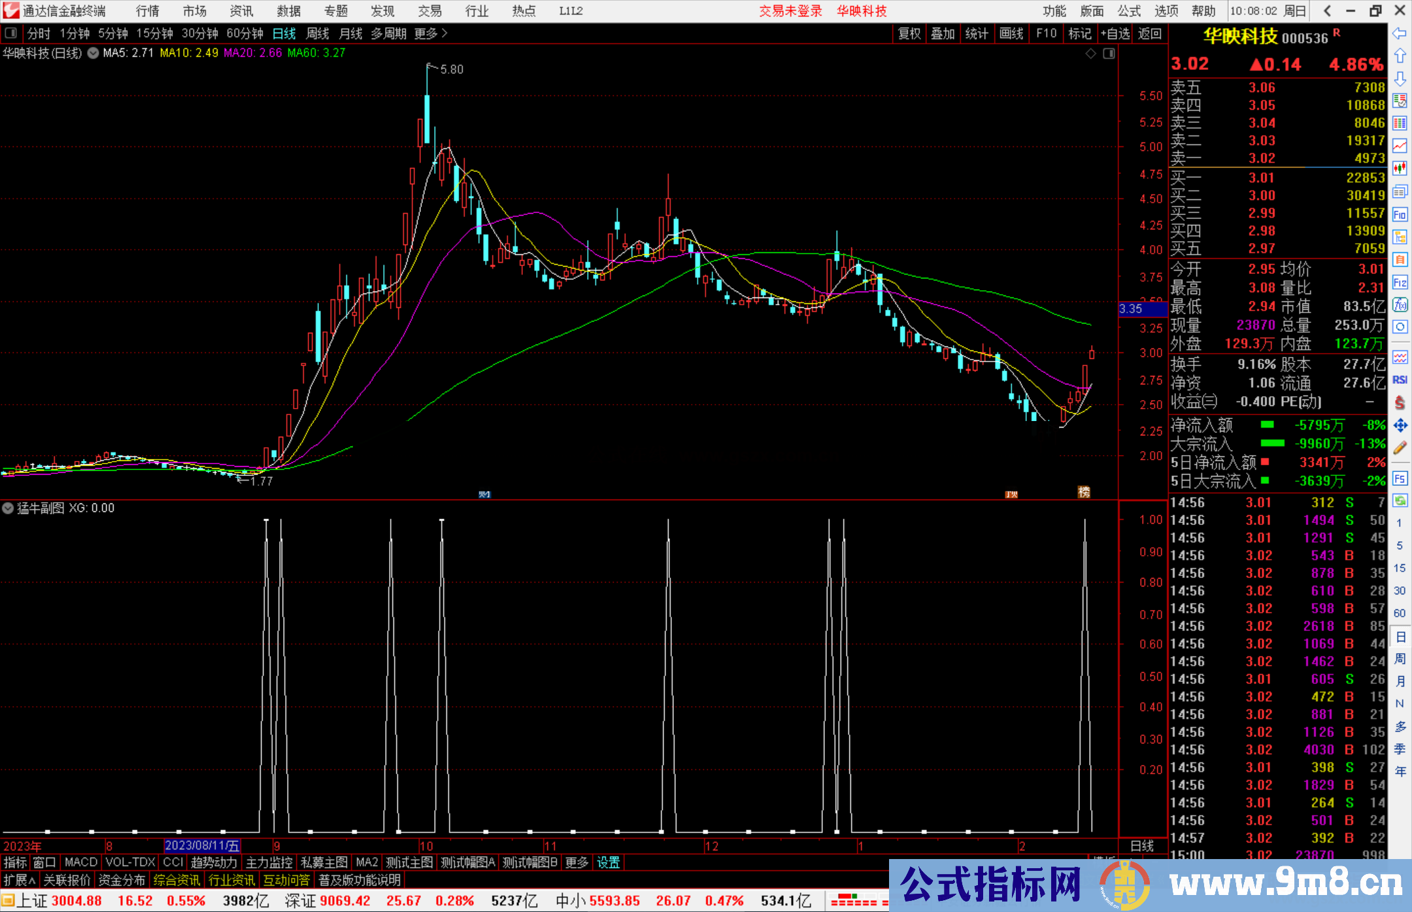Expand 更多 period options
Image resolution: width=1412 pixels, height=912 pixels.
tap(430, 33)
